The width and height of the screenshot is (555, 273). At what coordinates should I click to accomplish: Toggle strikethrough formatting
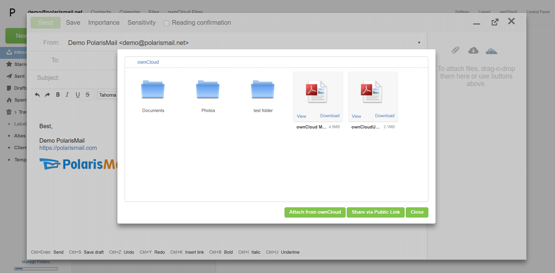[88, 95]
